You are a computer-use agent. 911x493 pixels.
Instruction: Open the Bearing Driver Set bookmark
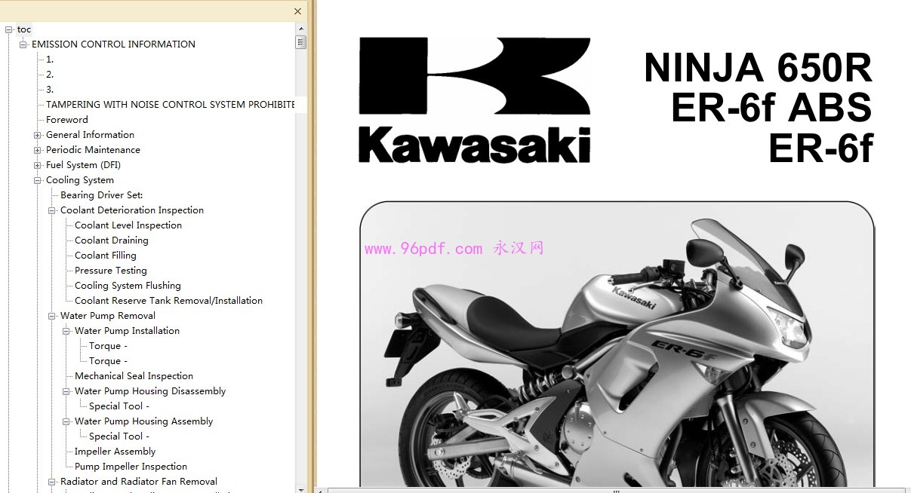tap(101, 195)
